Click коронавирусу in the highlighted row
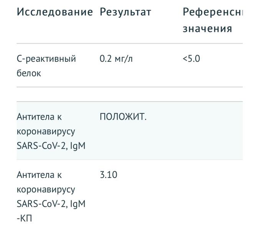The height and width of the screenshot is (230, 259). pyautogui.click(x=46, y=131)
